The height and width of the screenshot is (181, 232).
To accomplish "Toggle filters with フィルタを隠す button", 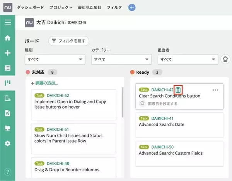I will pyautogui.click(x=69, y=41).
